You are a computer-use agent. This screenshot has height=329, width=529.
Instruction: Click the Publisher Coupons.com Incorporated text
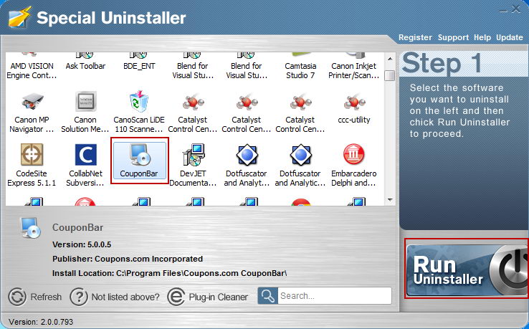(x=128, y=259)
